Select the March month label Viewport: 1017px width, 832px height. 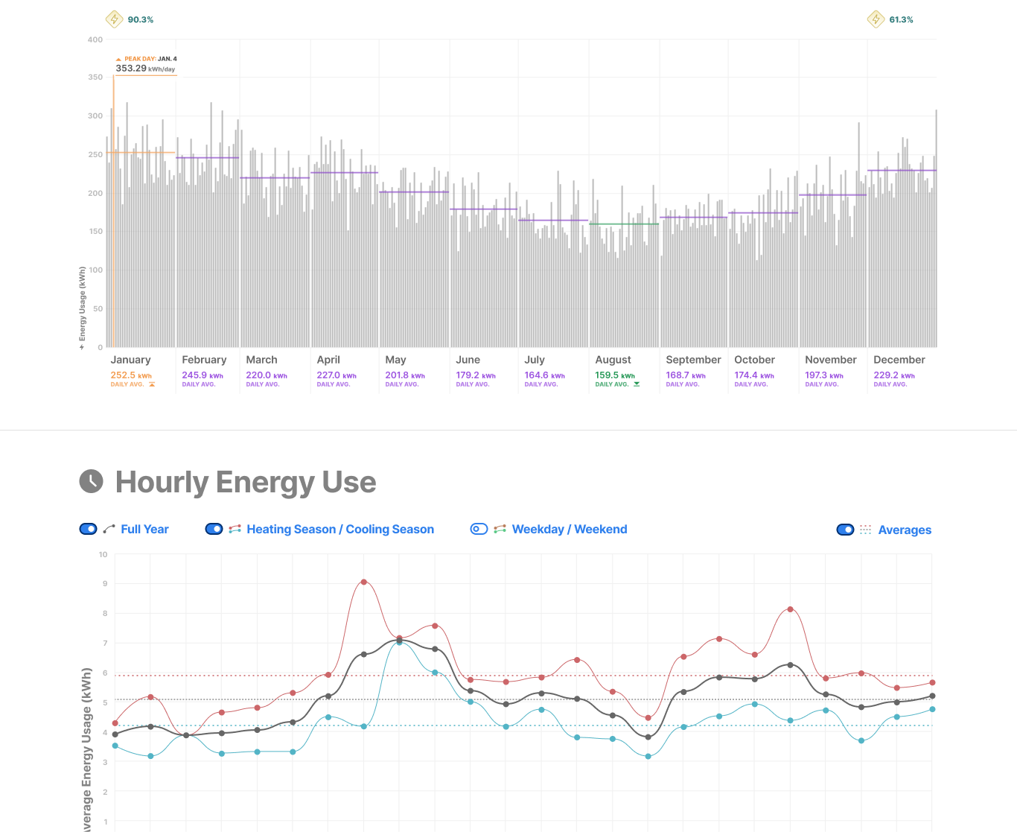[x=261, y=360]
